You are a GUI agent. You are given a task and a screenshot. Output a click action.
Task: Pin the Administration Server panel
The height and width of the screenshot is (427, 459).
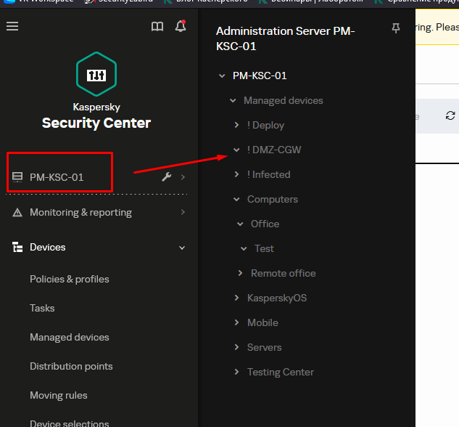[x=396, y=28]
